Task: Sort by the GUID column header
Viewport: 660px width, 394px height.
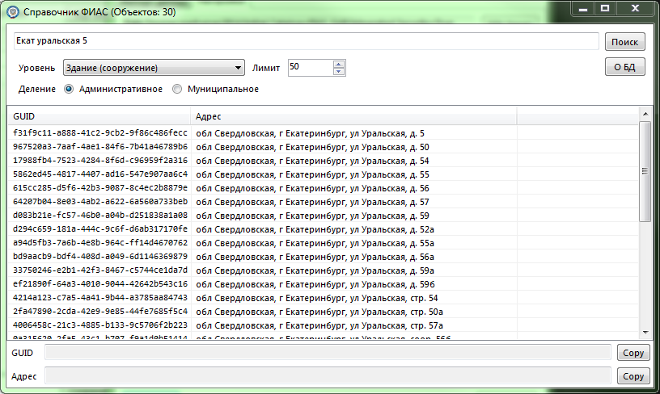Action: pos(97,116)
